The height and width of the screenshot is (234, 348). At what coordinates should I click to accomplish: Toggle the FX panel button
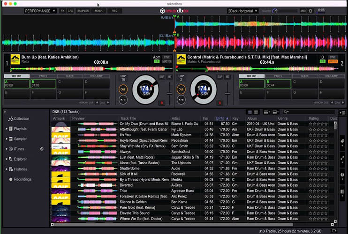tap(62, 11)
